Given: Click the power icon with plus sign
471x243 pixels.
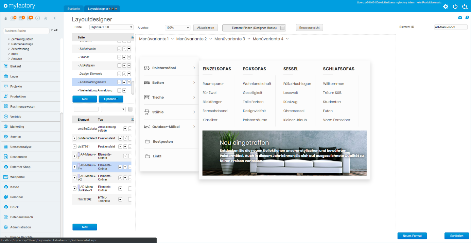Looking at the screenshot, I should click(x=465, y=6).
